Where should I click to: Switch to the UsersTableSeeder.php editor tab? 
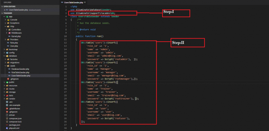74,2
